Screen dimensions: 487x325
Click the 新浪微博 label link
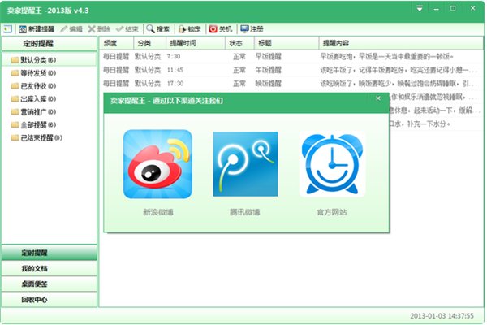(x=157, y=212)
